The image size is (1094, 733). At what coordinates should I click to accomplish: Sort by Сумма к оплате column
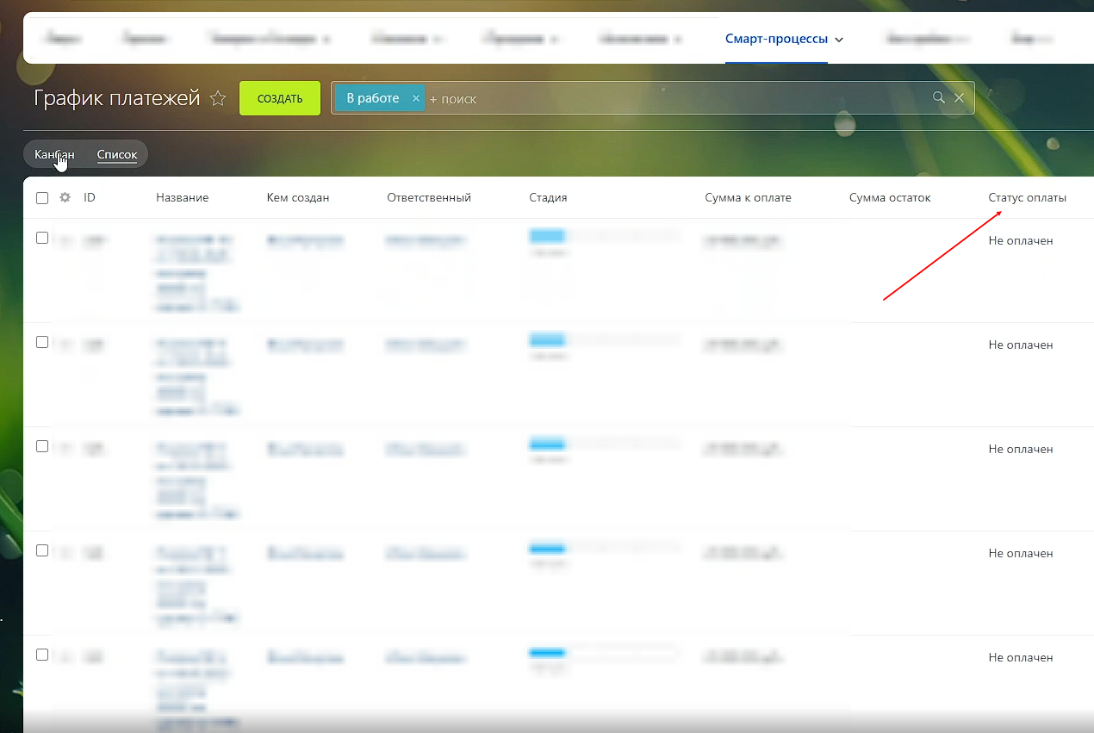(x=748, y=197)
